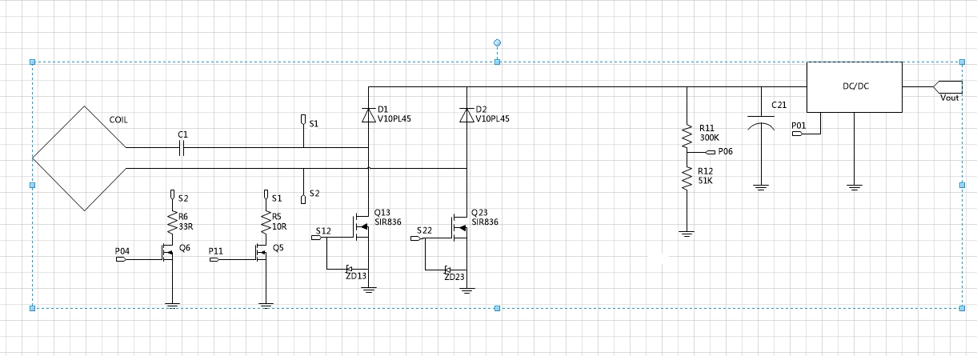The width and height of the screenshot is (977, 356).
Task: Select the R11 300K resistor
Action: pos(686,136)
